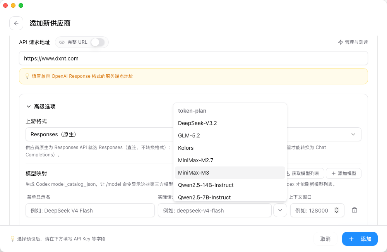The height and width of the screenshot is (252, 387).
Task: Click the token-plan group header
Action: coord(192,111)
